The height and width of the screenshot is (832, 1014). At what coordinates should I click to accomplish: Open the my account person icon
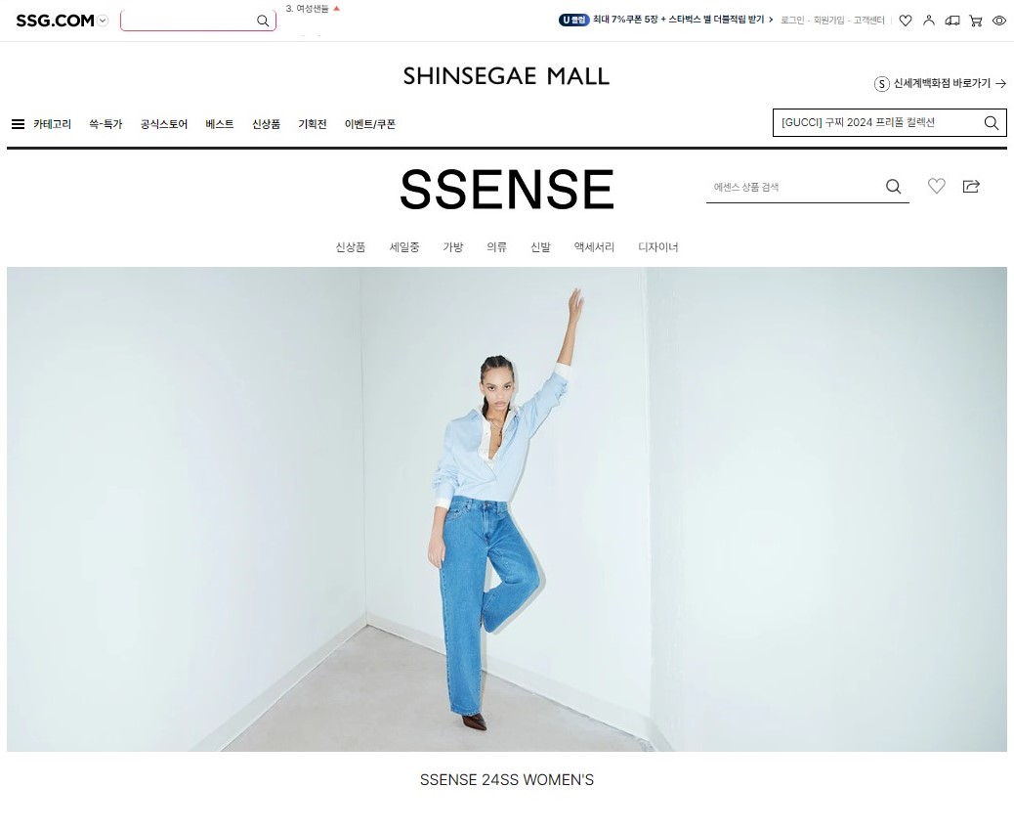(x=929, y=21)
